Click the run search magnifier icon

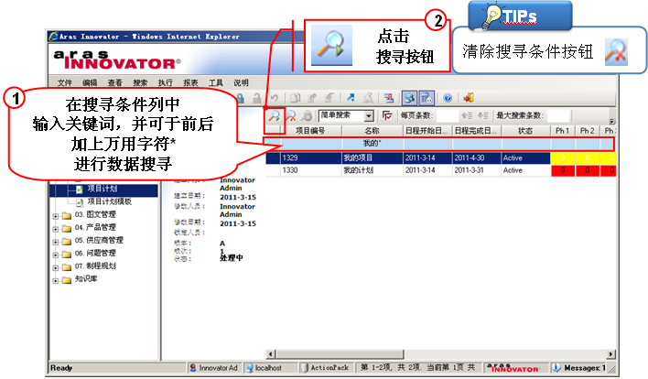click(274, 116)
